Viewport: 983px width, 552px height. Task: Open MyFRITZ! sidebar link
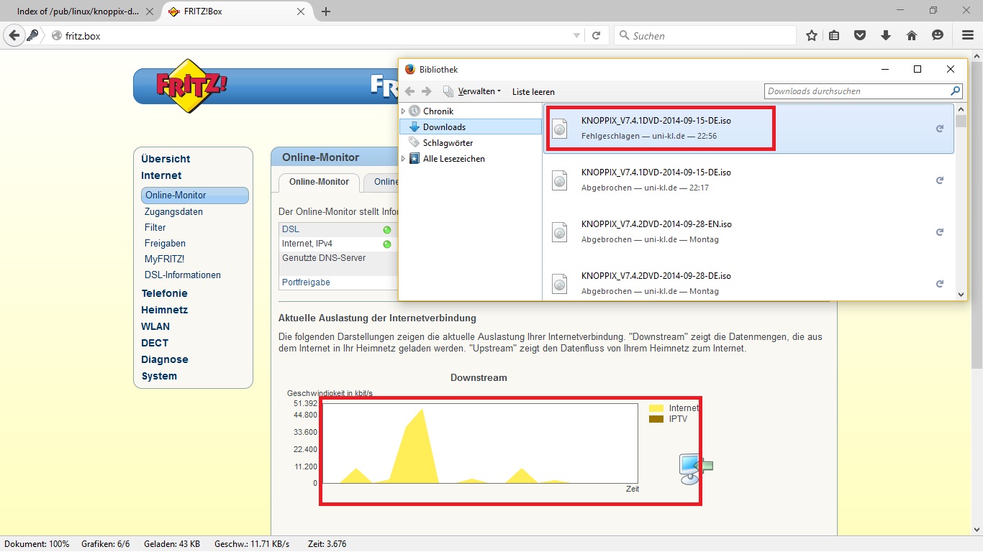pos(164,259)
